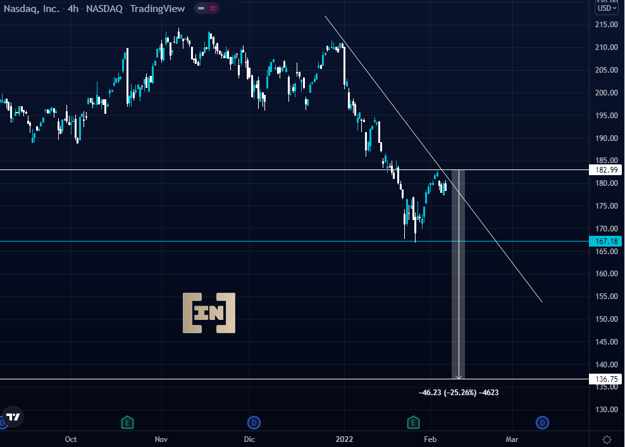Viewport: 625px width, 447px height.
Task: Click the earnings E marker near November
Action: pyautogui.click(x=127, y=422)
